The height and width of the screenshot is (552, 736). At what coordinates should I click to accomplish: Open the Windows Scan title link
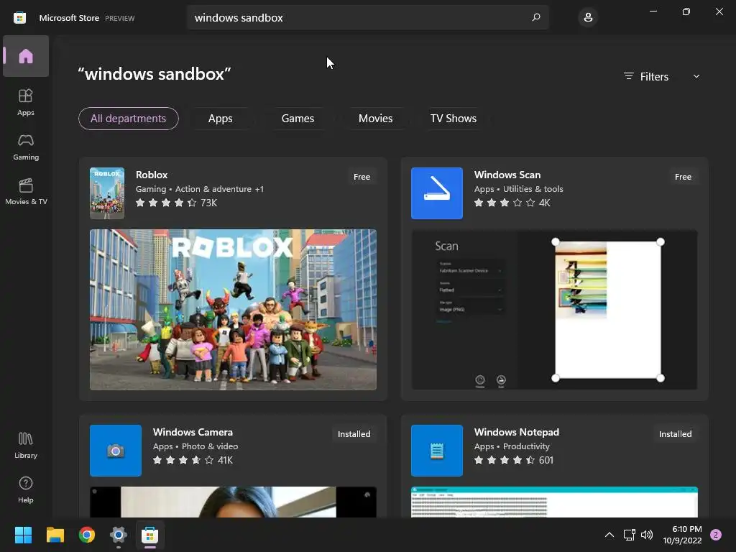click(x=507, y=175)
